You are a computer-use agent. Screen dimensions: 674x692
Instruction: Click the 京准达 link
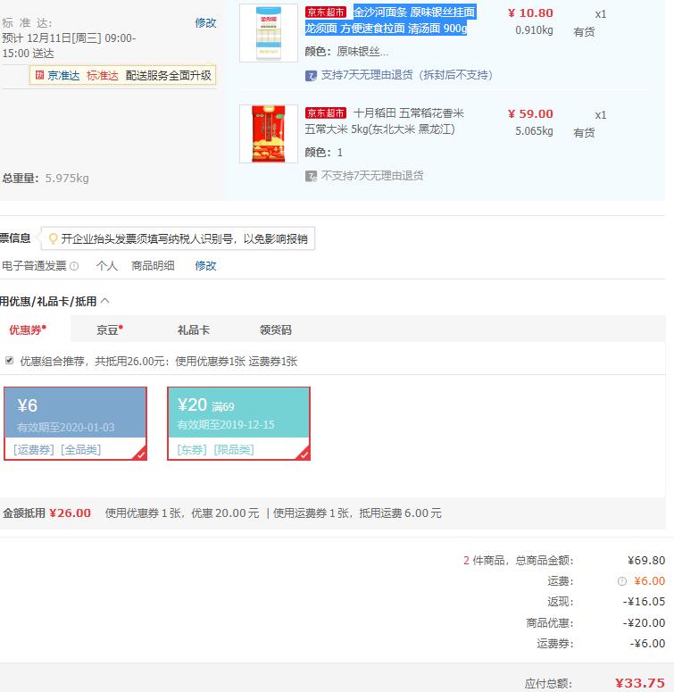[x=63, y=76]
